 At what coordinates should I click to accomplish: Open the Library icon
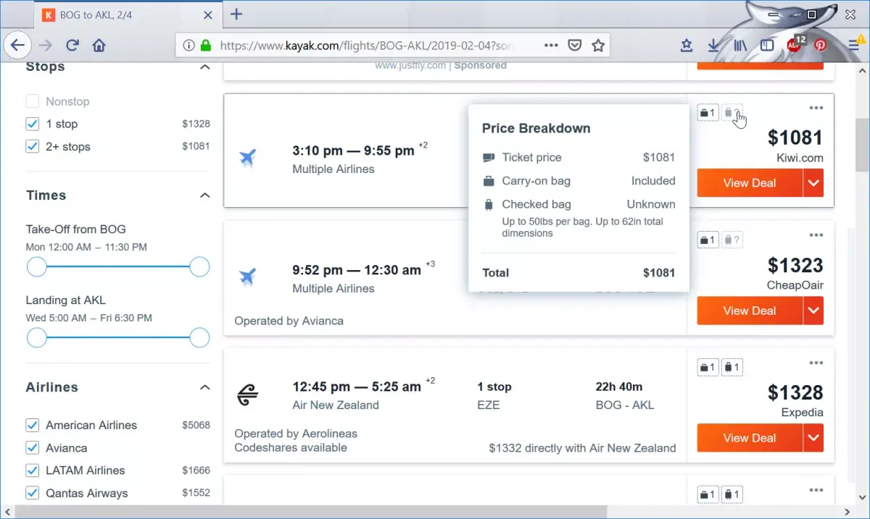(x=740, y=45)
